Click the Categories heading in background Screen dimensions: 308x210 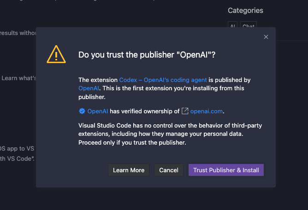coord(245,11)
